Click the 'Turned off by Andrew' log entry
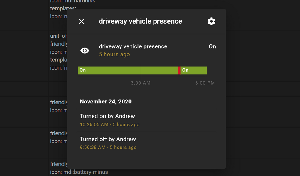300x176 pixels. click(108, 139)
